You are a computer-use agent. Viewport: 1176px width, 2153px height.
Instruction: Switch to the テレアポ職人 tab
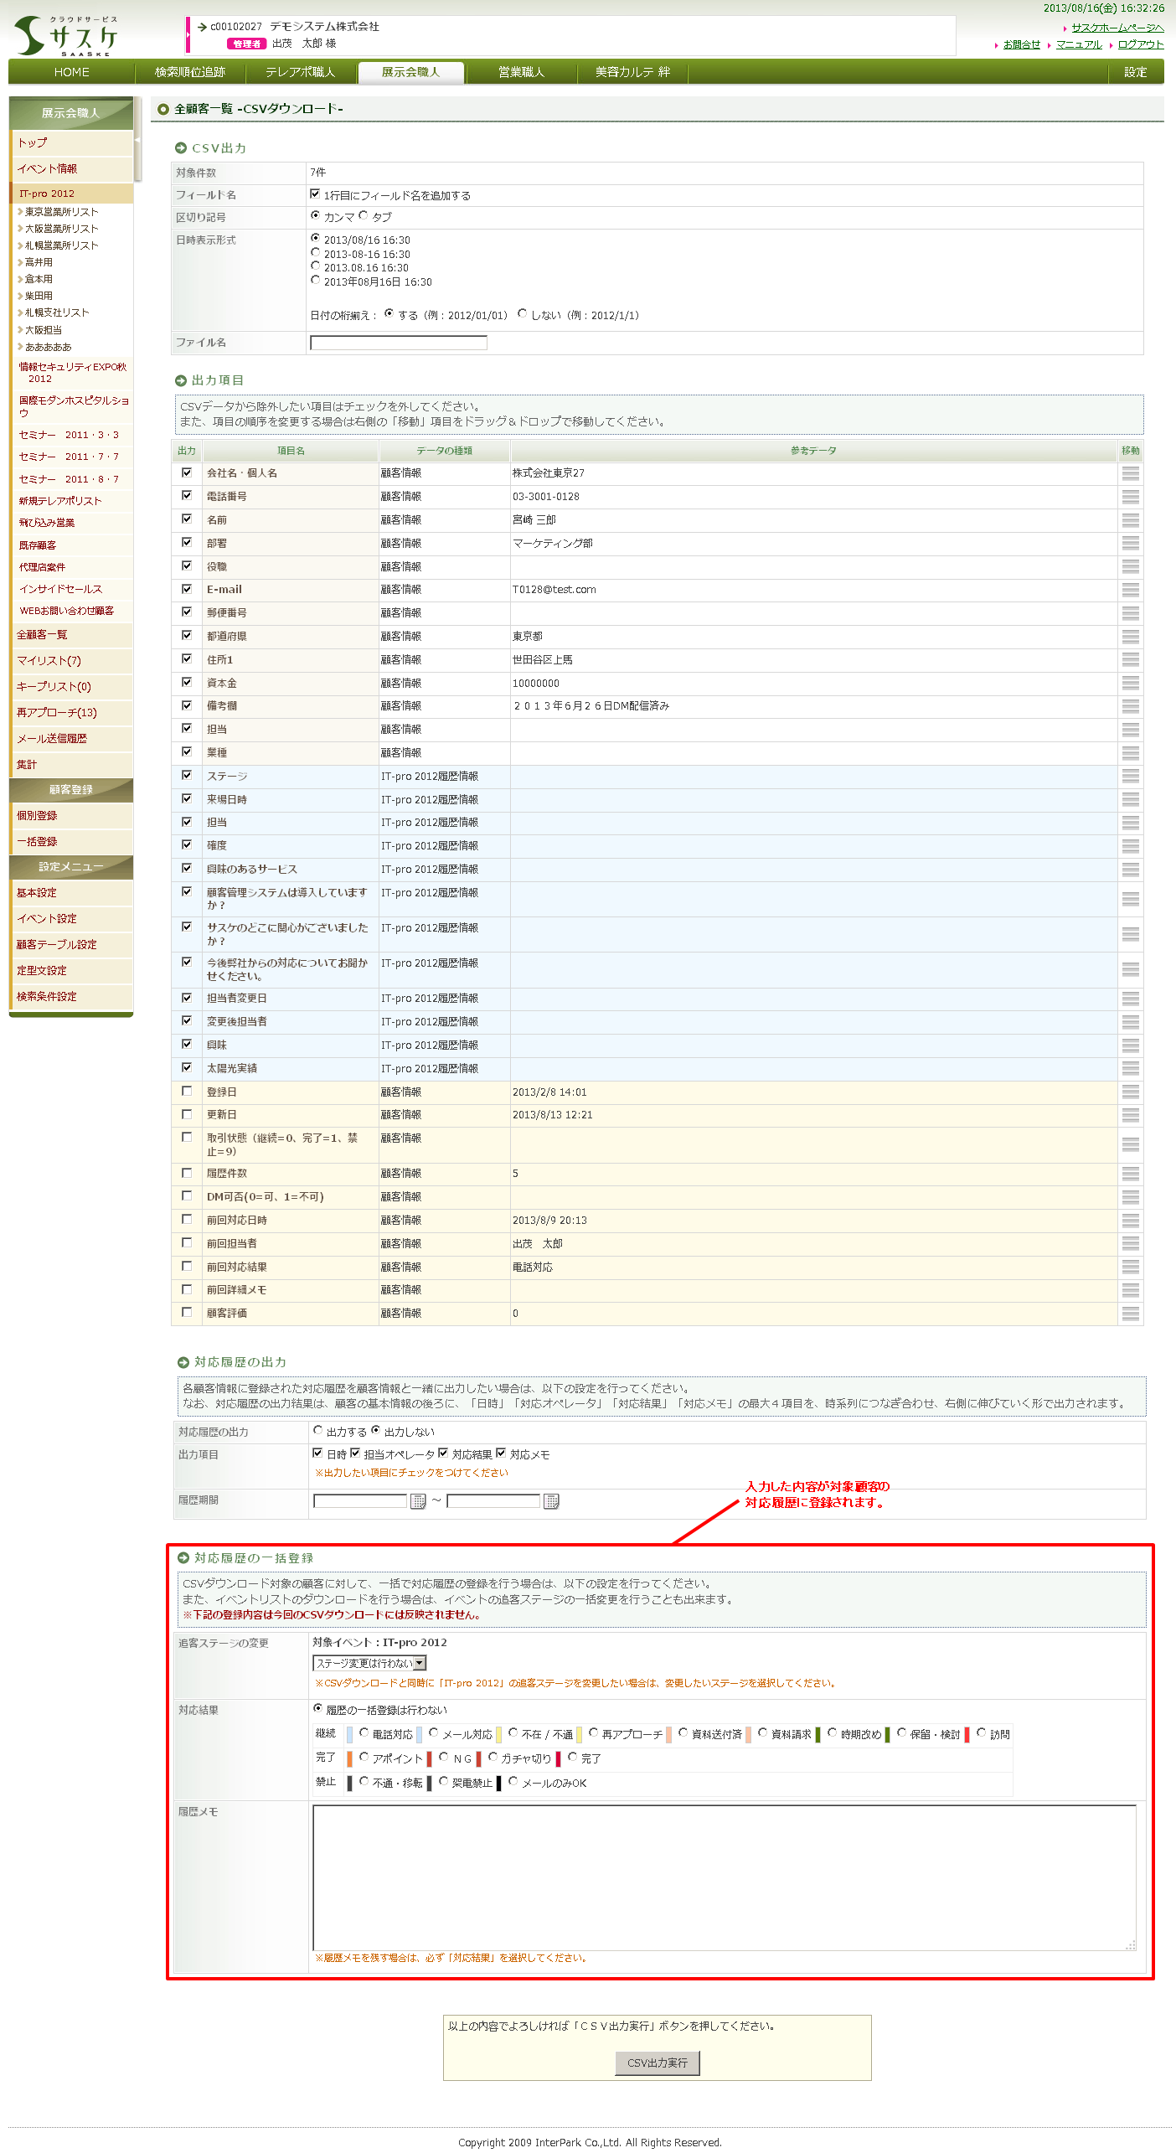pyautogui.click(x=300, y=72)
